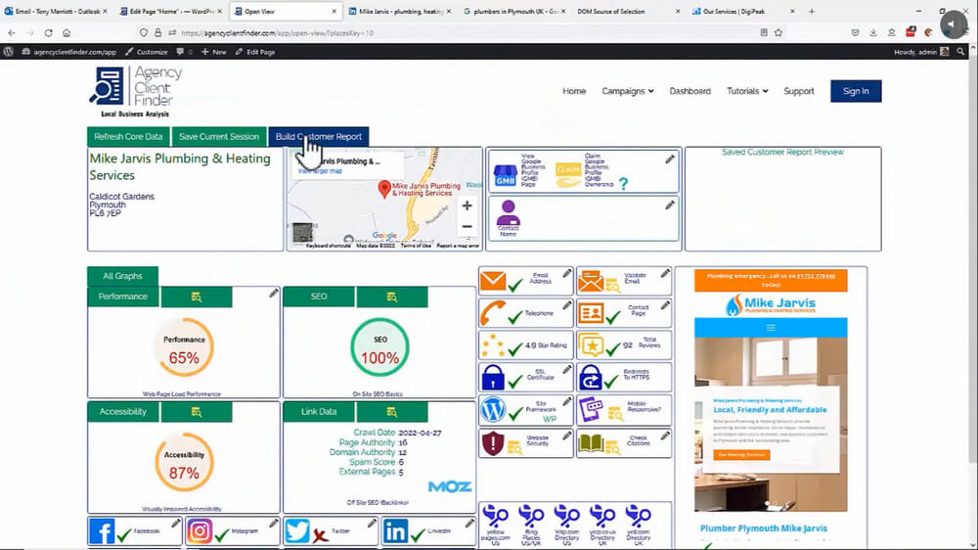Viewport: 978px width, 550px height.
Task: Click the Bing Places directory icon
Action: point(531,517)
